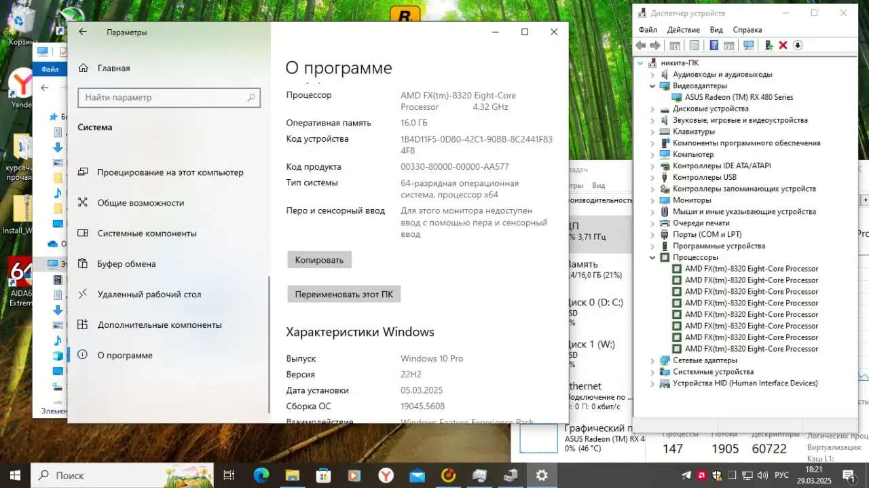The image size is (869, 488).
Task: Select Системные устройства tree item
Action: 713,372
